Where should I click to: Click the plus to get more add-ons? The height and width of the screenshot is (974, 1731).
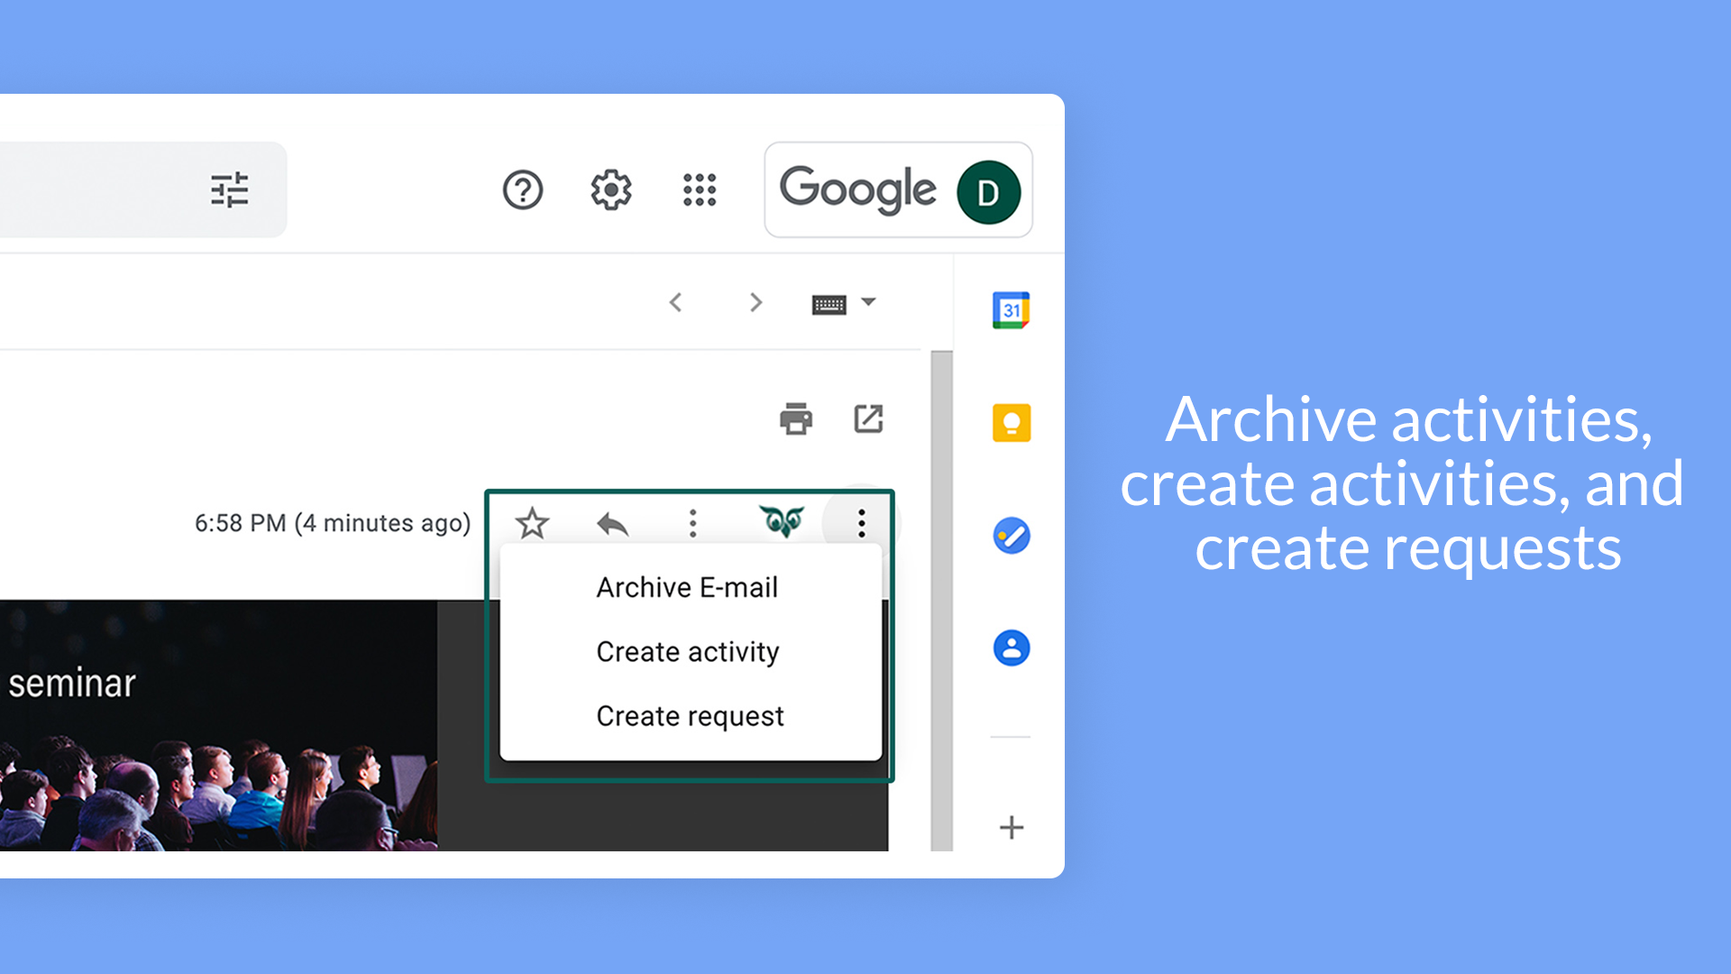(1012, 829)
